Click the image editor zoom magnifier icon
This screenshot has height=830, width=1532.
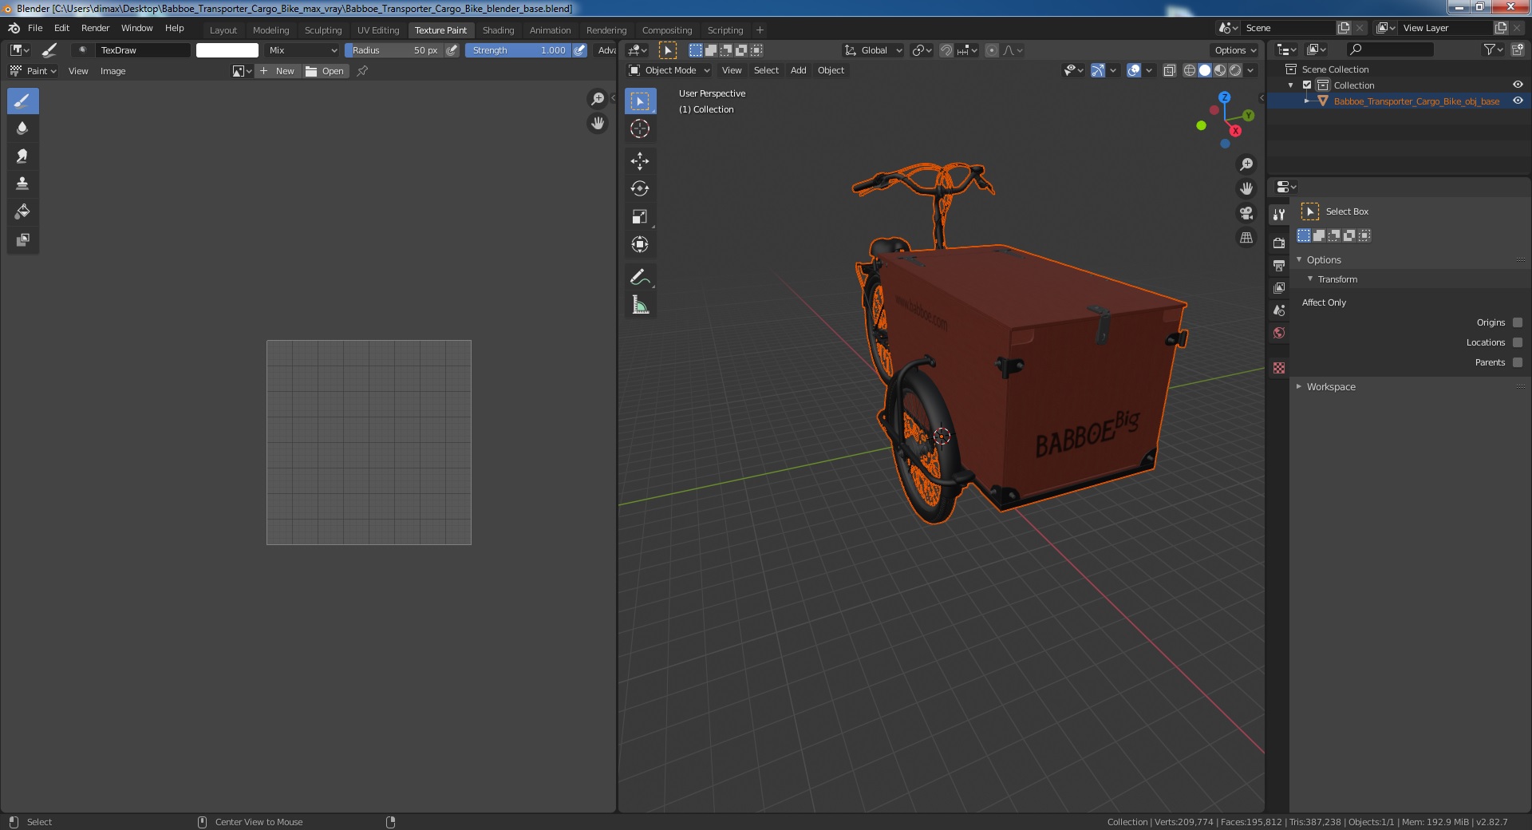pos(597,99)
